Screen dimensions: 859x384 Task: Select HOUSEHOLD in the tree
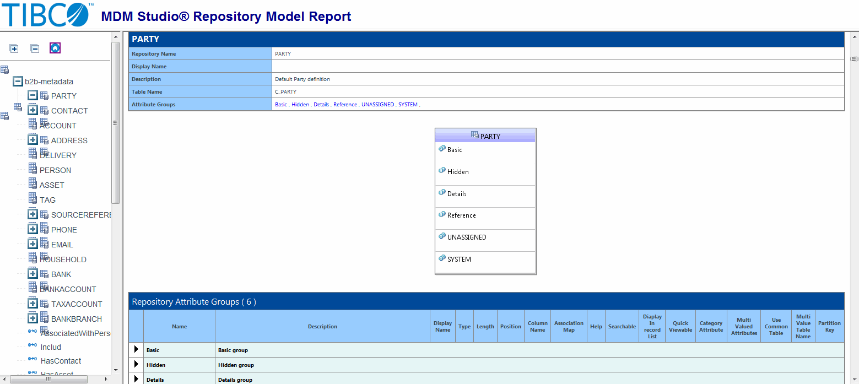(63, 259)
